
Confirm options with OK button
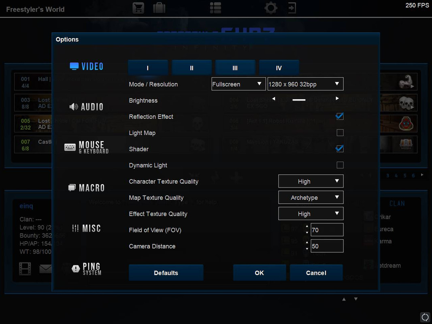(x=260, y=273)
